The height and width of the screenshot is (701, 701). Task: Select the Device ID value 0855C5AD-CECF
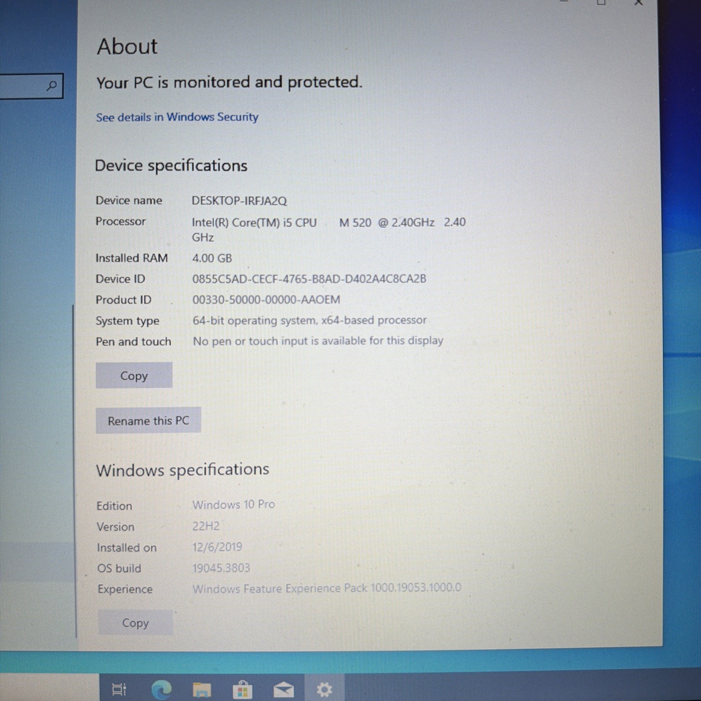pos(309,279)
